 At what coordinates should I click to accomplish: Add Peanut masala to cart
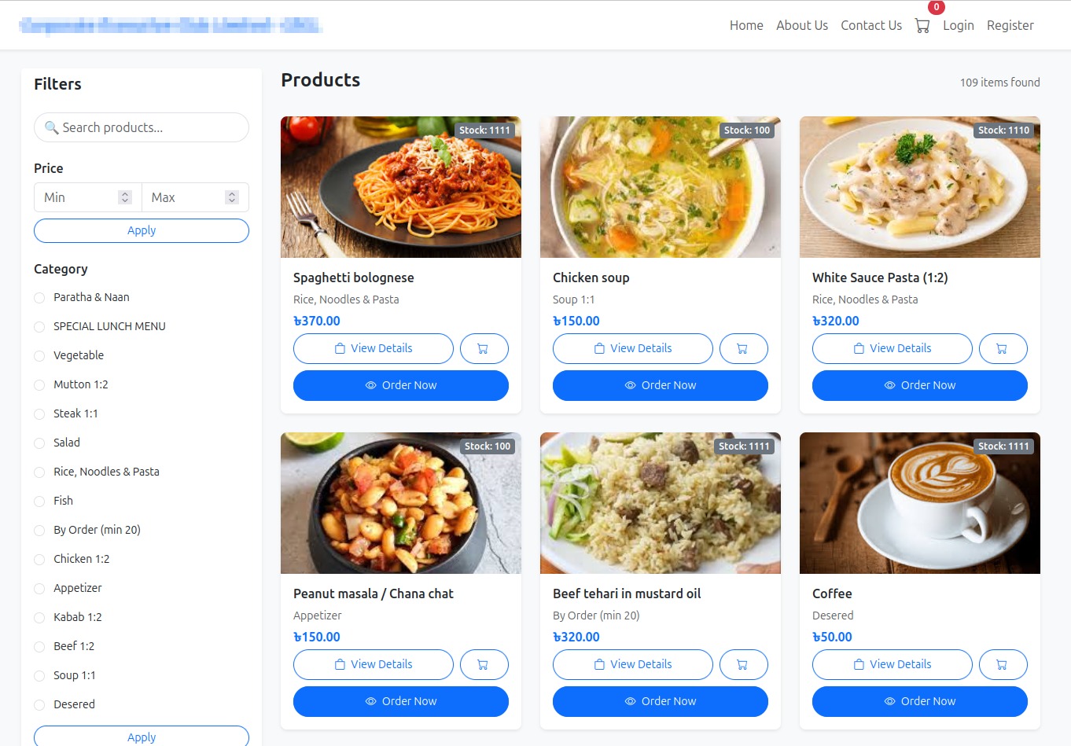click(484, 664)
